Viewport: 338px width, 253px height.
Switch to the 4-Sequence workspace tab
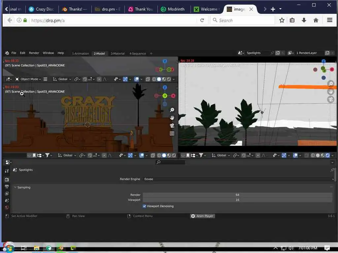[138, 54]
